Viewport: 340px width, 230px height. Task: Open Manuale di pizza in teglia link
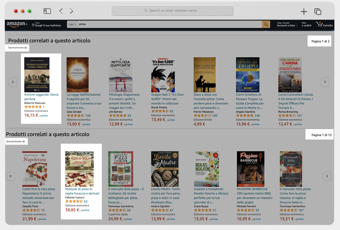82,191
